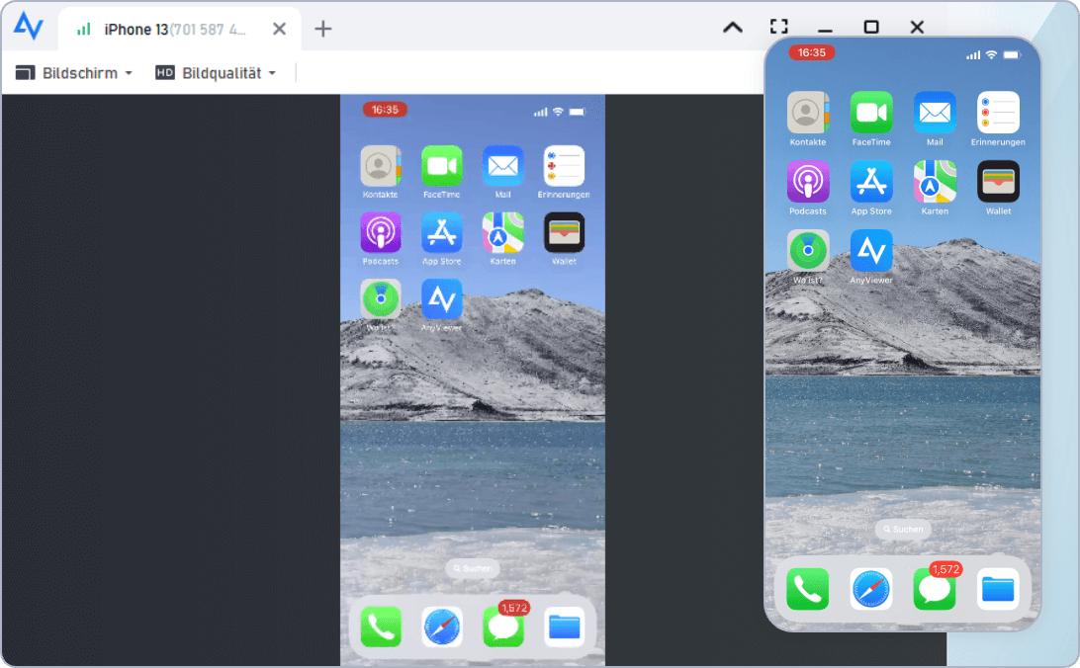The height and width of the screenshot is (668, 1080).
Task: Tap the red 16:35 indicator on device frame
Action: coord(811,53)
